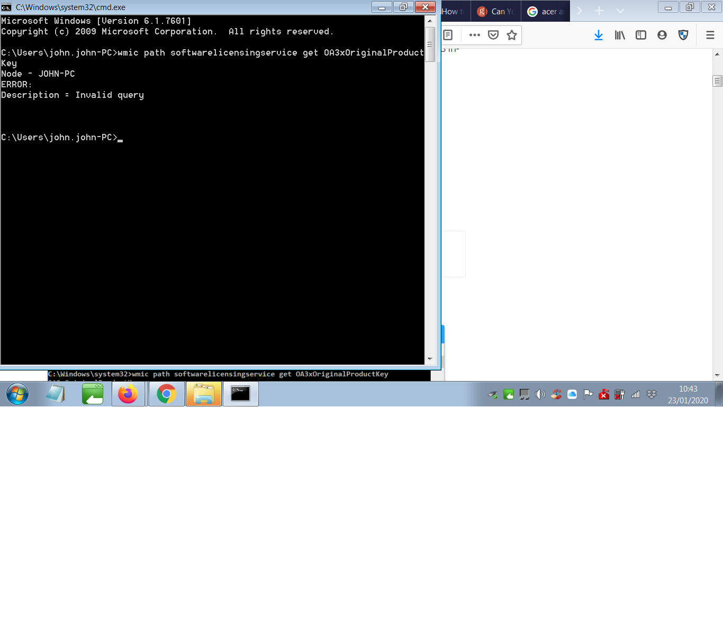
Task: Switch to the 'Can Yo' tab
Action: pos(496,11)
